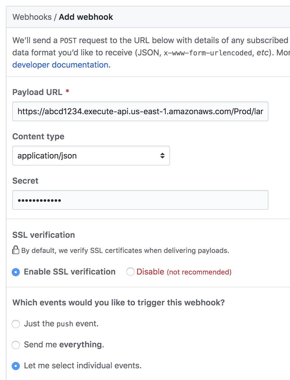Viewport: 290px width, 380px height.
Task: Select Let me select individual events
Action: point(16,366)
